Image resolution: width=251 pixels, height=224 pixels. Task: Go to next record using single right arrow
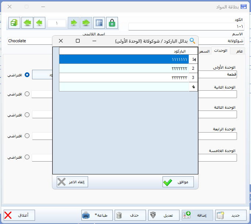(74, 23)
